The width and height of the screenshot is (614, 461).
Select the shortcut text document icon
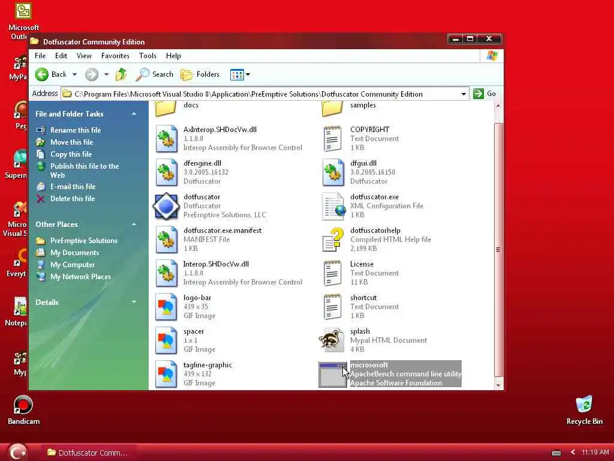click(x=332, y=307)
